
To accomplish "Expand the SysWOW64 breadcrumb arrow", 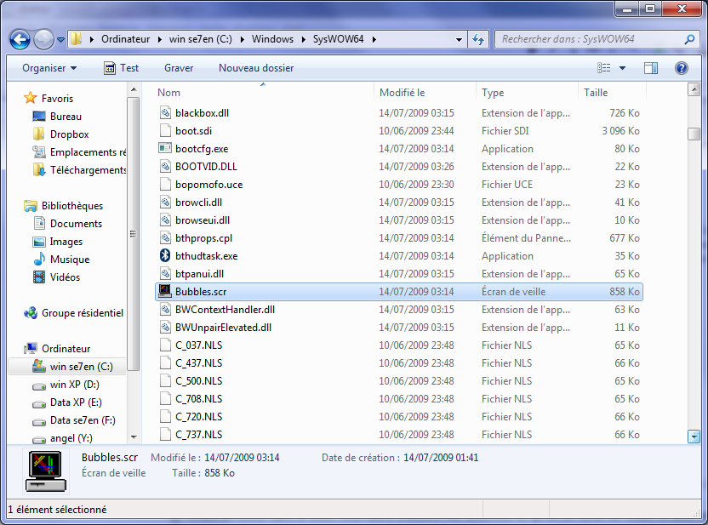I will (x=374, y=39).
